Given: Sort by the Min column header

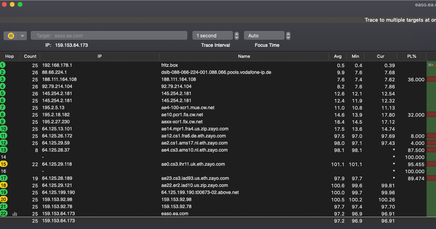Looking at the screenshot, I should 355,56.
